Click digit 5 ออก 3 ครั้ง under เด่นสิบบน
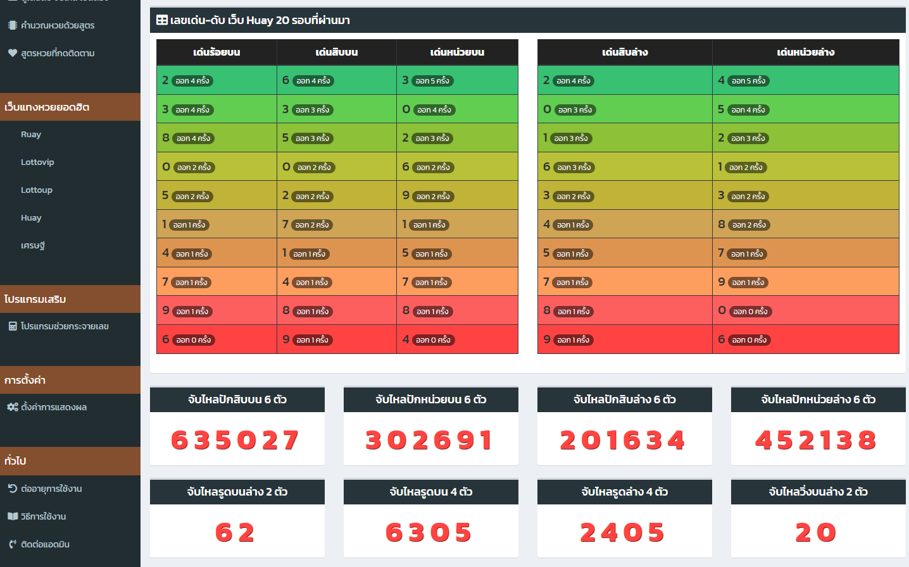Viewport: 909px width, 567px height. pos(337,138)
